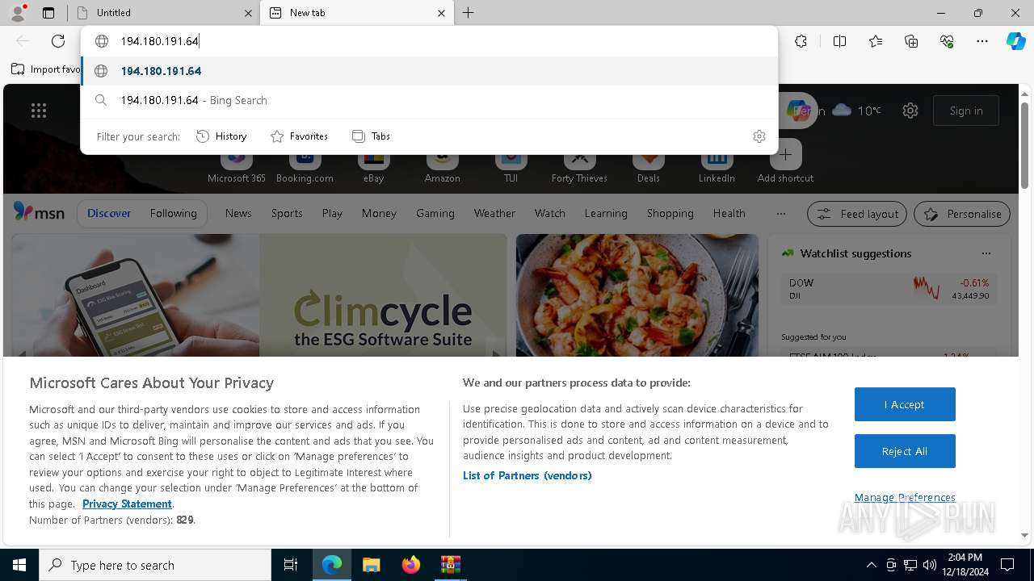
Task: Open volume control in system tray
Action: coord(930,565)
